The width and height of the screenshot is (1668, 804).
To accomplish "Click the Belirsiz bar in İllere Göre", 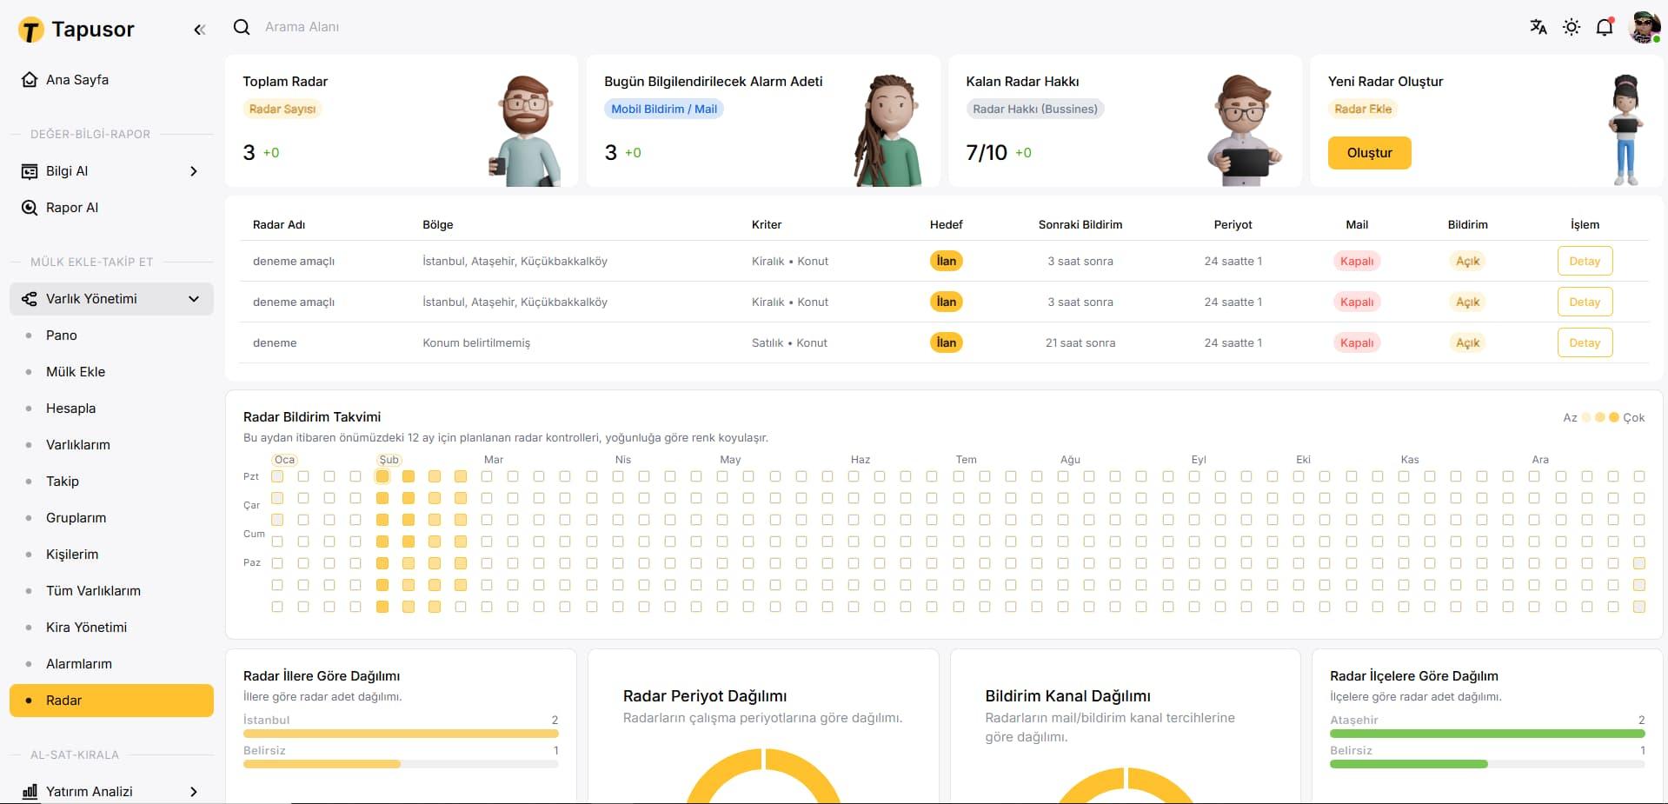I will pos(401,764).
